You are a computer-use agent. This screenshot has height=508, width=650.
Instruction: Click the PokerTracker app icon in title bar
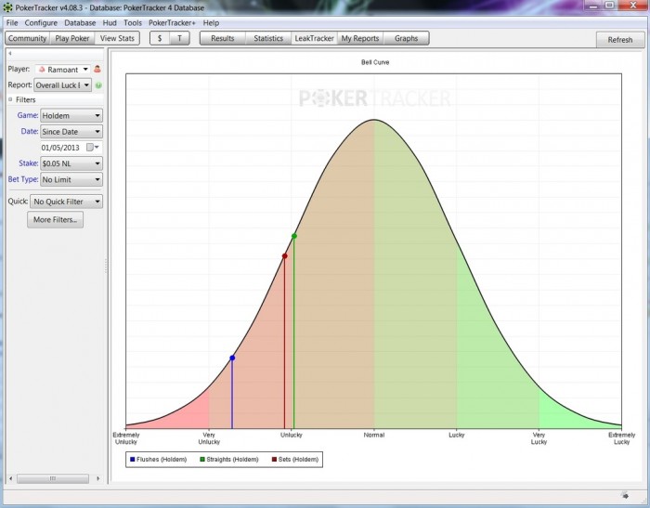point(7,7)
